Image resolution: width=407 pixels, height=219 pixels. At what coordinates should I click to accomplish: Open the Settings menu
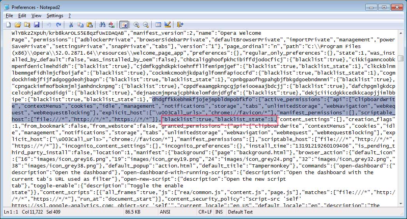click(x=55, y=16)
